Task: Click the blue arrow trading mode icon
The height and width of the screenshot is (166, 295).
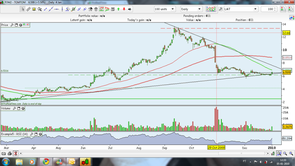Action: pyautogui.click(x=292, y=18)
